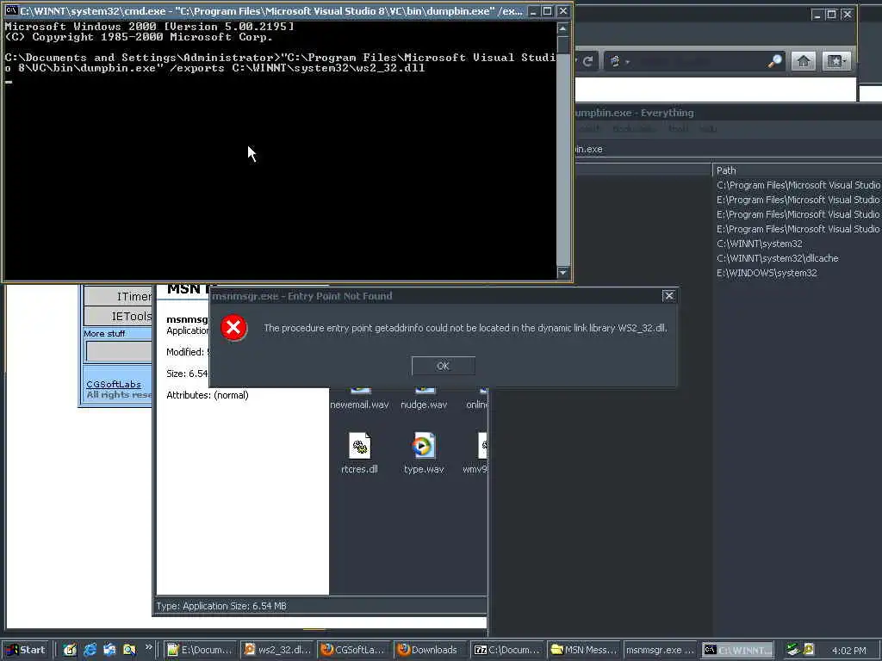Click the 4:02 PM system clock
Image resolution: width=882 pixels, height=661 pixels.
tap(848, 651)
